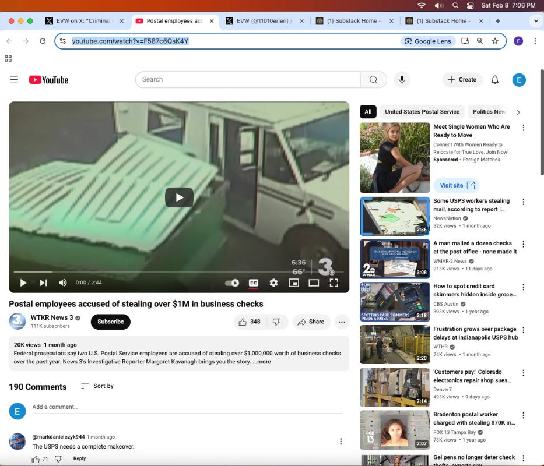The image size is (544, 466).
Task: Enable miniplayer mode
Action: [x=293, y=283]
